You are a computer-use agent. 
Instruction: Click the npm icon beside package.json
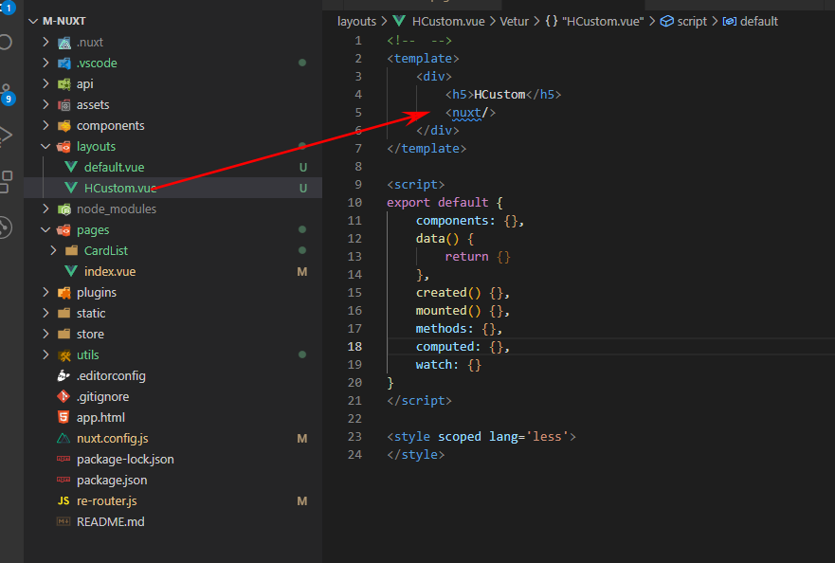[64, 480]
